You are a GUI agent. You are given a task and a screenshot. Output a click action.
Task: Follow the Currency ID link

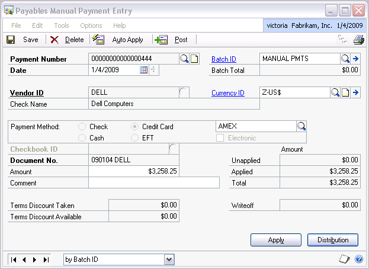228,93
